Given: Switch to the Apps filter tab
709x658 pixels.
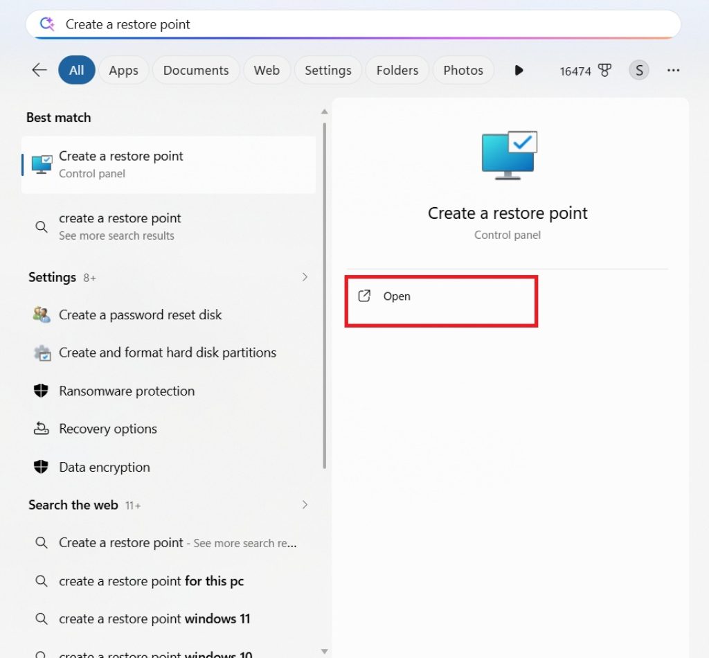Looking at the screenshot, I should coord(123,70).
